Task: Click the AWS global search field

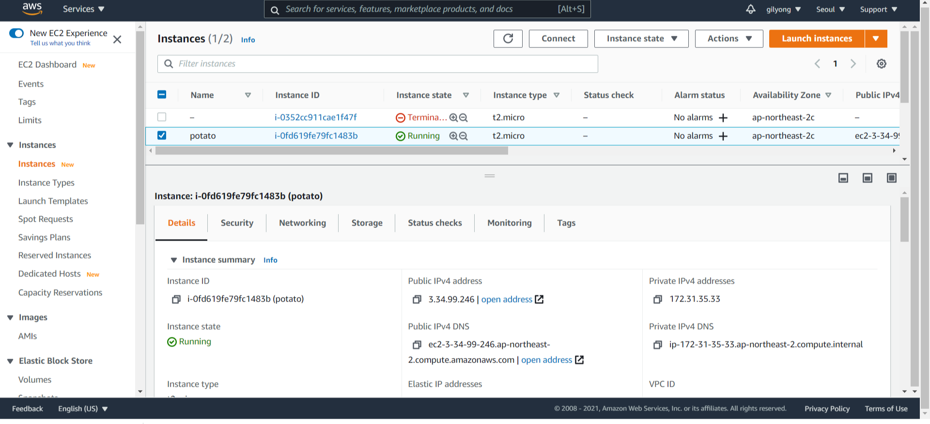Action: (x=427, y=9)
